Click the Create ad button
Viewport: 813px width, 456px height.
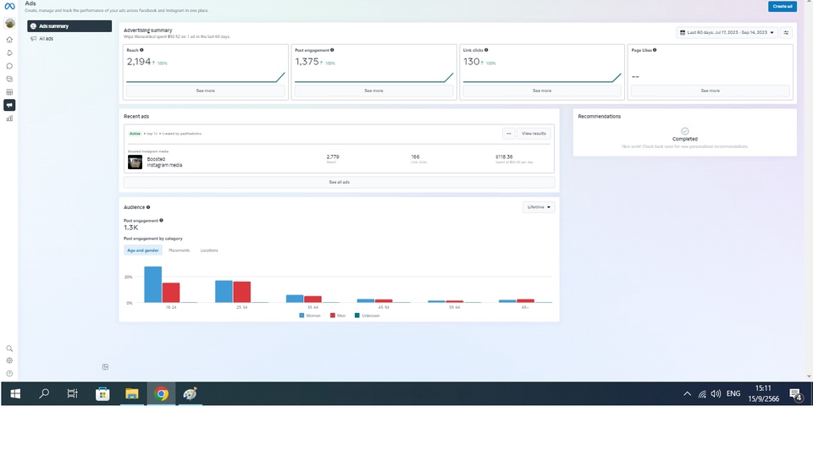(782, 6)
